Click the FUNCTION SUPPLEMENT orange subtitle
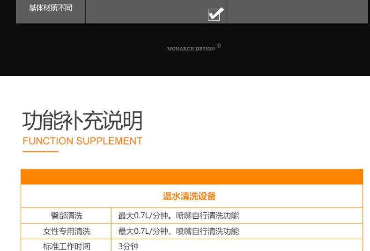 (x=82, y=141)
